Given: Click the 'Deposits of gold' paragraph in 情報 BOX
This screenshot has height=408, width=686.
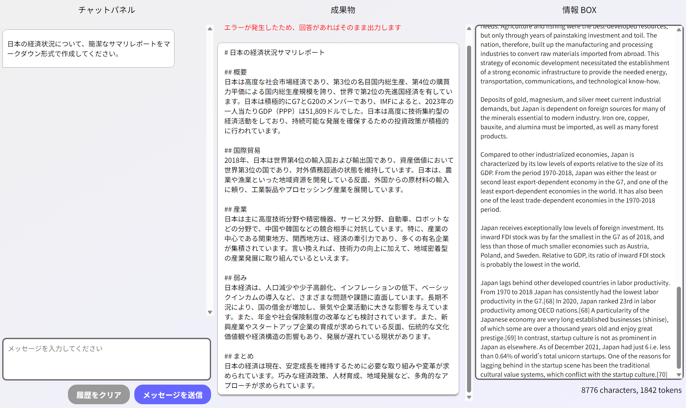Looking at the screenshot, I should click(x=573, y=118).
